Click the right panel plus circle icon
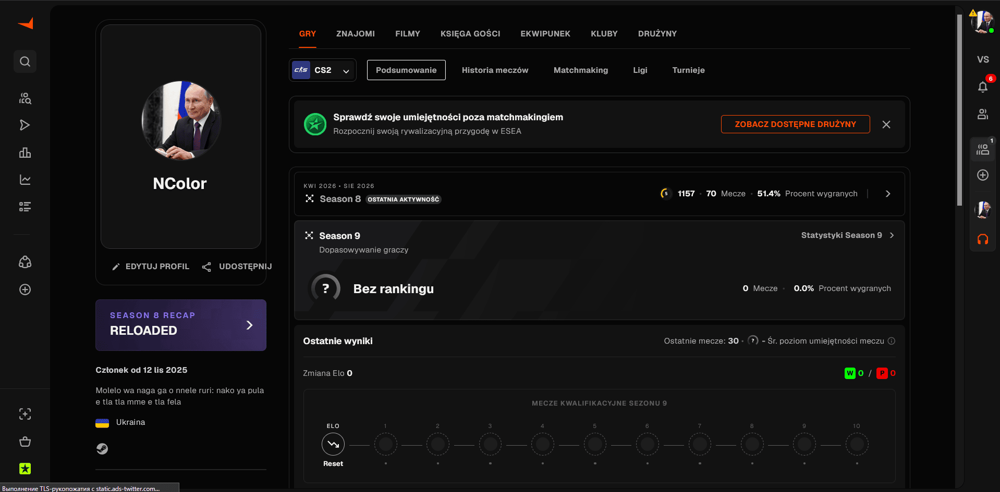This screenshot has height=492, width=1000. pos(983,175)
